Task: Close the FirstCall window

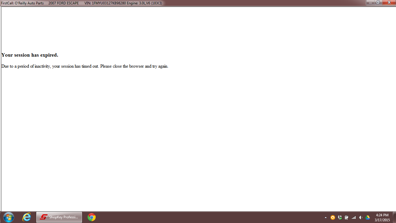Action: pyautogui.click(x=388, y=3)
